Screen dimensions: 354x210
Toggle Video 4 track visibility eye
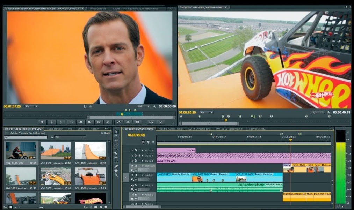132,156
